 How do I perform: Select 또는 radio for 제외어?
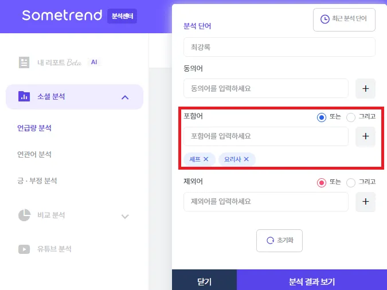pos(322,182)
